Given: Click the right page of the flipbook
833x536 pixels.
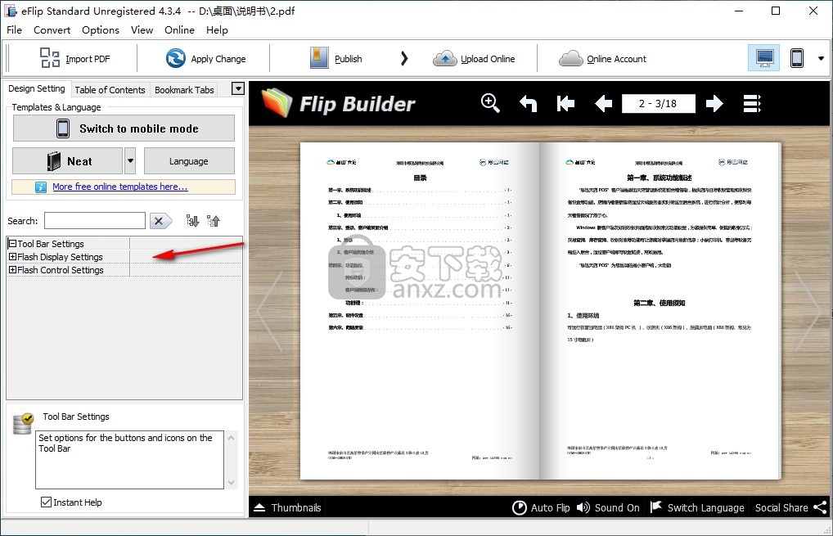Looking at the screenshot, I should 660,311.
